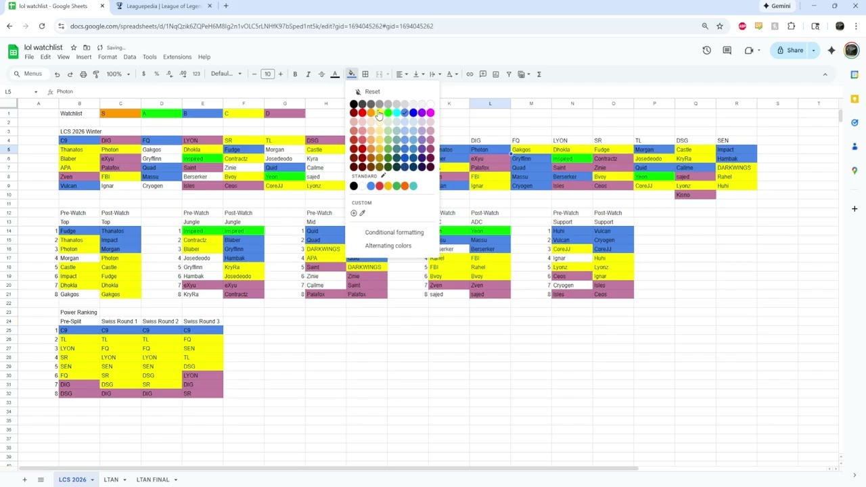Star the lol watchlist document
Viewport: 866px width, 487px height.
tap(74, 47)
